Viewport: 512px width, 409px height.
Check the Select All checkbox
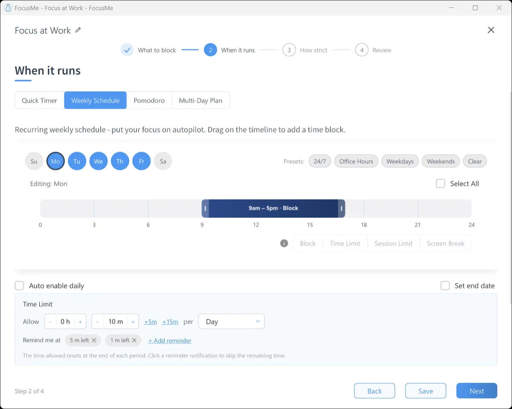[441, 184]
